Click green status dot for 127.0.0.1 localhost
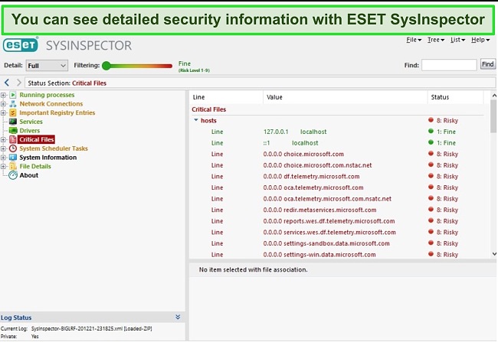 pos(431,131)
